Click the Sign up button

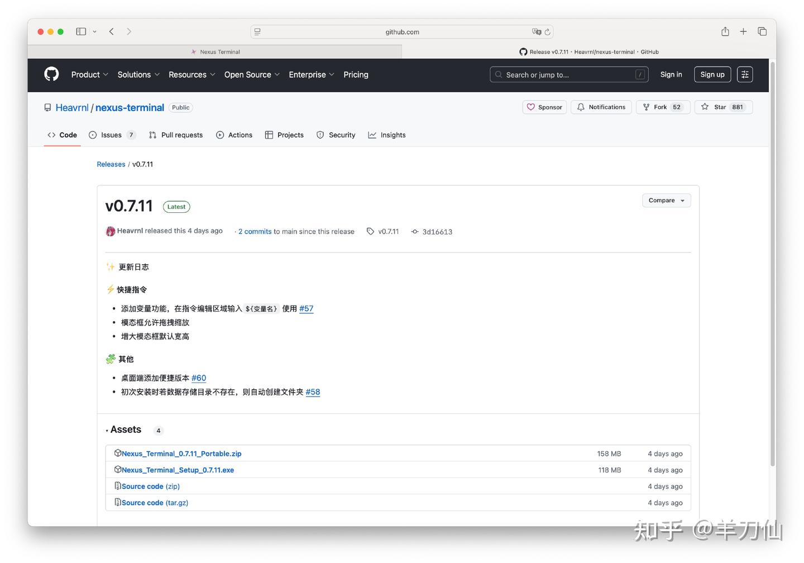click(x=712, y=74)
